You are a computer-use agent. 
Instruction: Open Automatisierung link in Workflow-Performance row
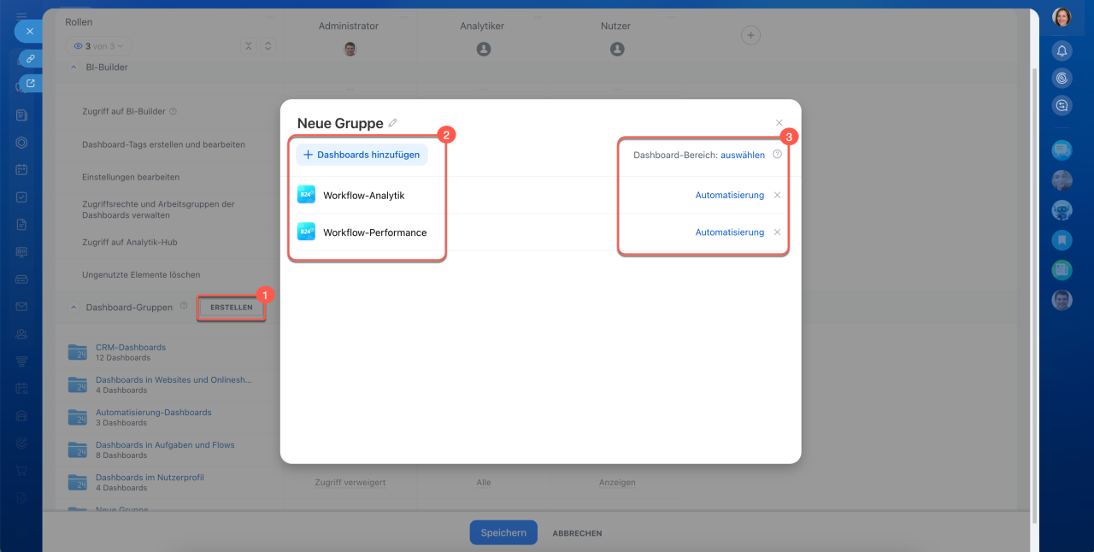(x=729, y=232)
